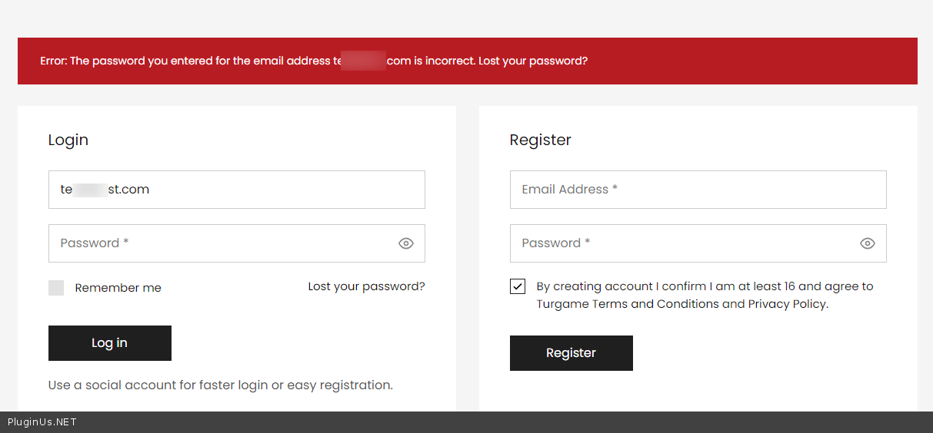The image size is (933, 433).
Task: Follow Lost your password link in error banner
Action: click(533, 61)
